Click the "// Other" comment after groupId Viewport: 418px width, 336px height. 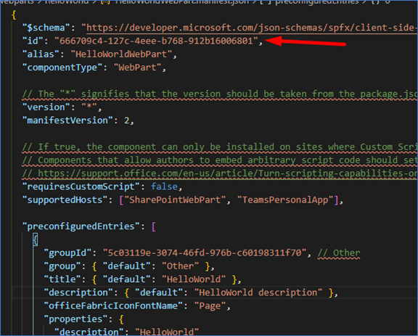pyautogui.click(x=339, y=253)
